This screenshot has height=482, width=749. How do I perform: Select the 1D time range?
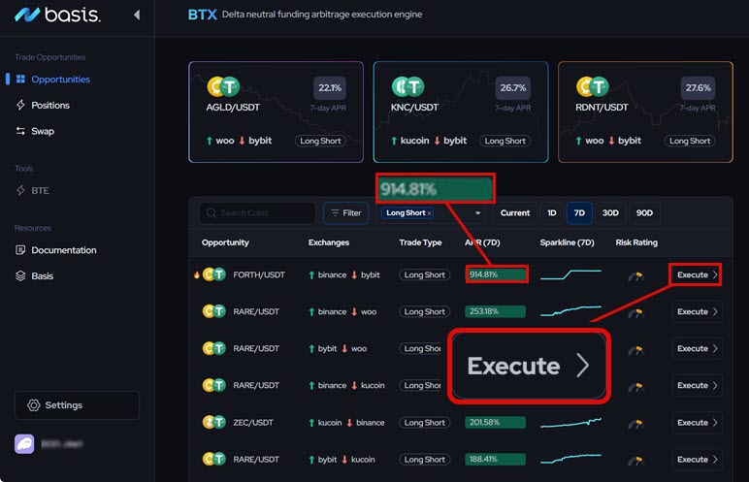(552, 213)
